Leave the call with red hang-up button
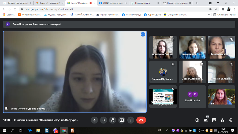Screen dimensions: 238x134 pos(141,120)
